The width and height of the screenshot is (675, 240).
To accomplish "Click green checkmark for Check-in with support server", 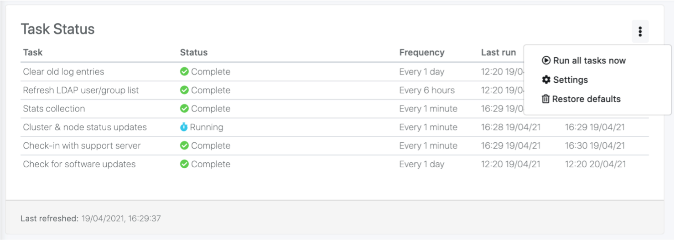I will pyautogui.click(x=184, y=145).
